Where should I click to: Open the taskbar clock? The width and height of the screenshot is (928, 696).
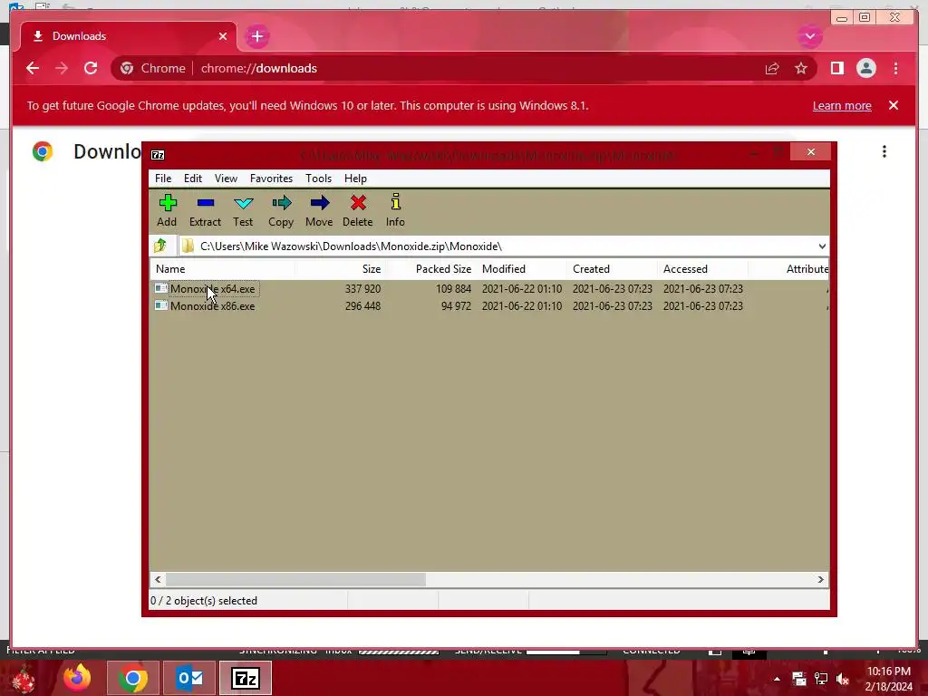click(888, 679)
